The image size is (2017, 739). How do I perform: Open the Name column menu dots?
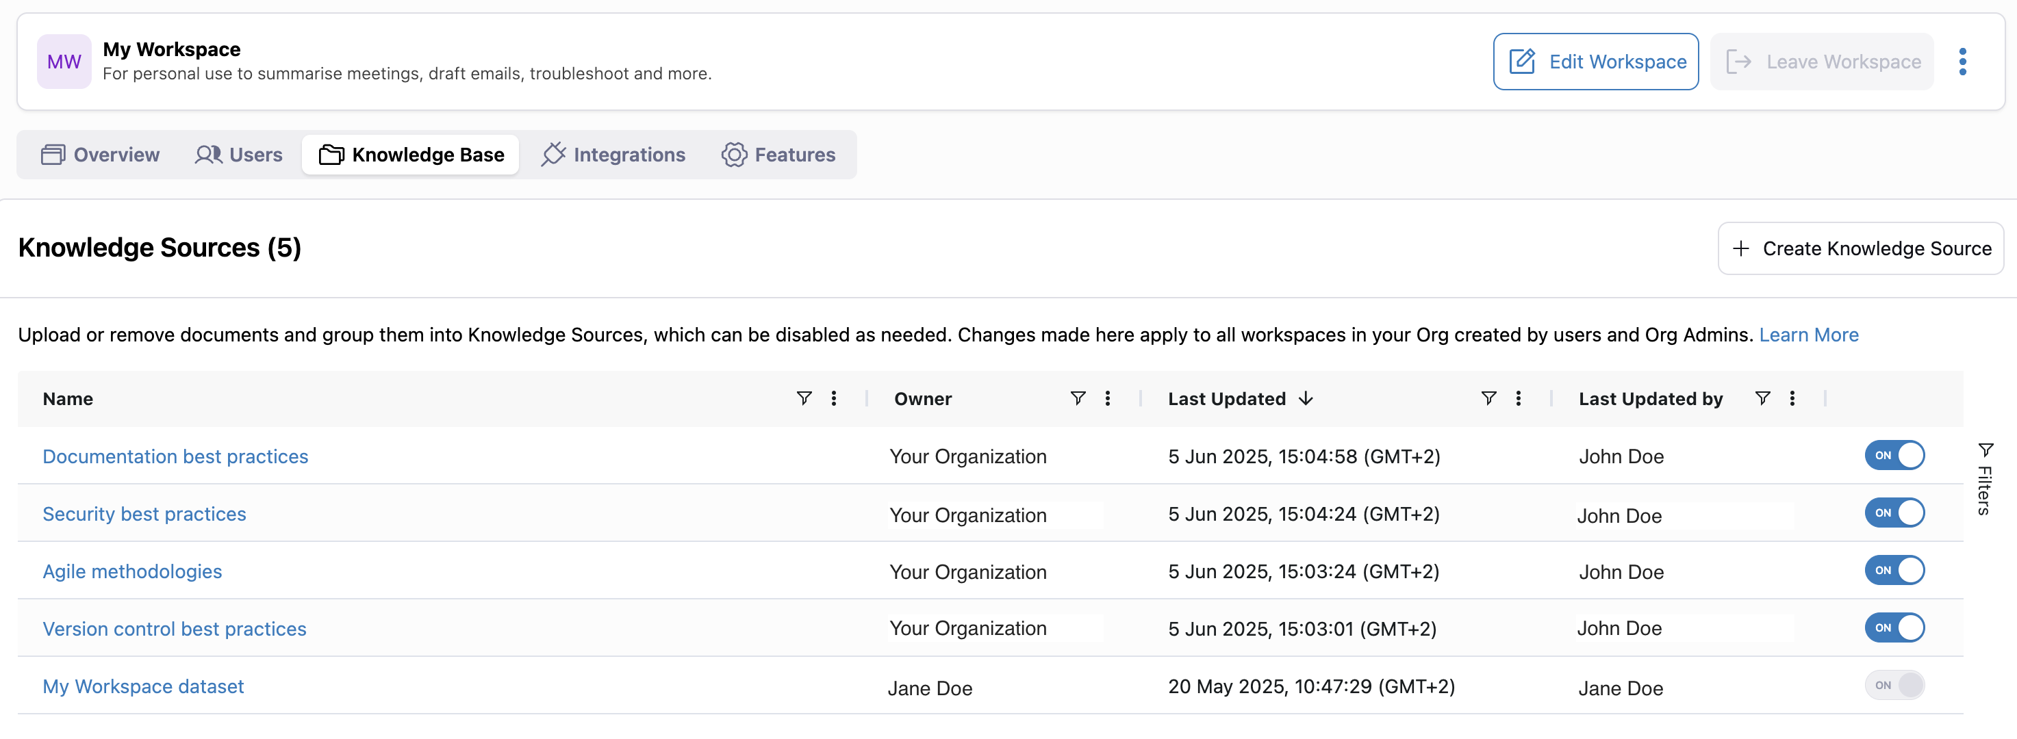[833, 398]
